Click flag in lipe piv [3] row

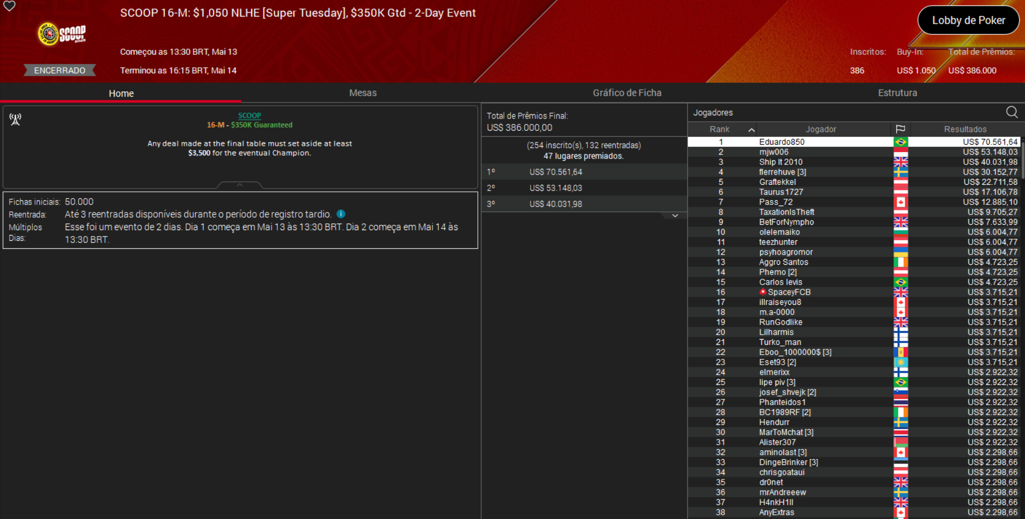(x=900, y=382)
